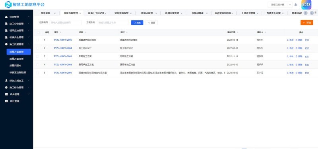Sort by the 名称 column sort icon
Viewport: 318px width, 149px height.
point(85,32)
